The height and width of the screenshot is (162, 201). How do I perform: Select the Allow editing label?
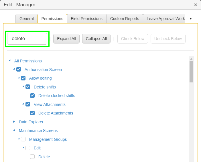coord(40,78)
